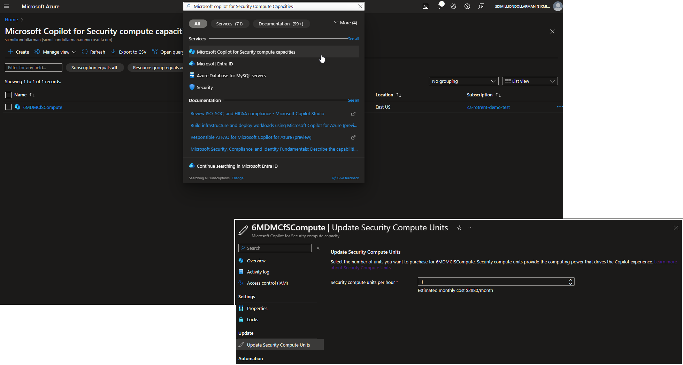Select Microsoft Copilot for Security compute capacities result
This screenshot has width=683, height=365.
[x=274, y=52]
